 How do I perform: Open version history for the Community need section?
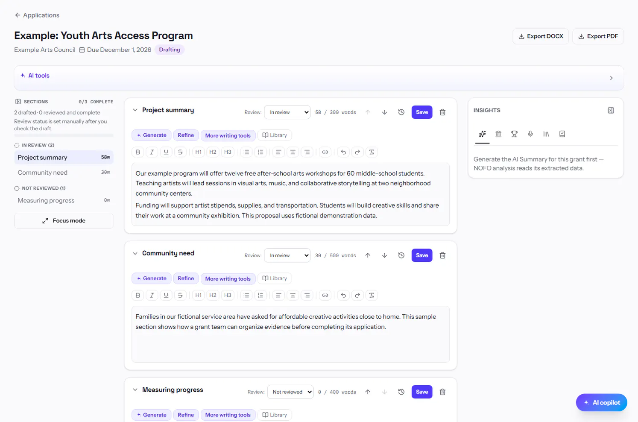coord(401,255)
